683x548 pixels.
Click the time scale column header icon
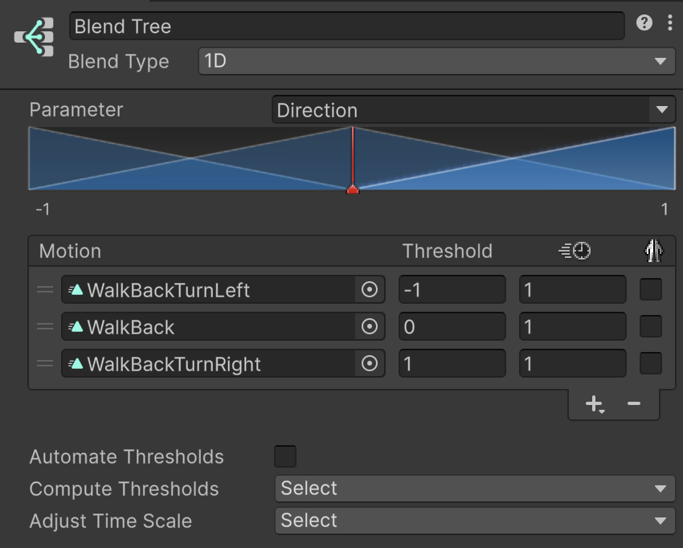click(x=575, y=251)
